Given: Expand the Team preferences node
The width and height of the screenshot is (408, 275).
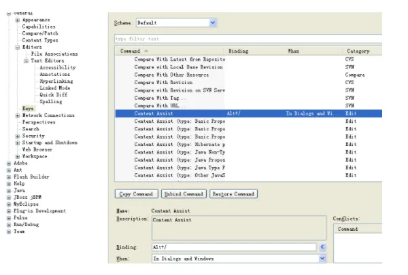Looking at the screenshot, I should [9, 232].
